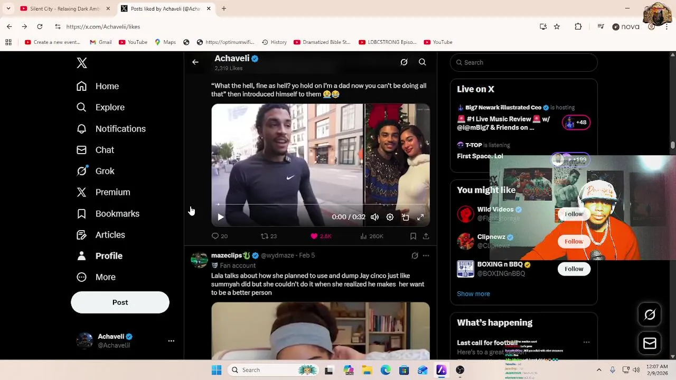Open browser extensions puzzle icon
Viewport: 676px width, 380px height.
point(578,26)
